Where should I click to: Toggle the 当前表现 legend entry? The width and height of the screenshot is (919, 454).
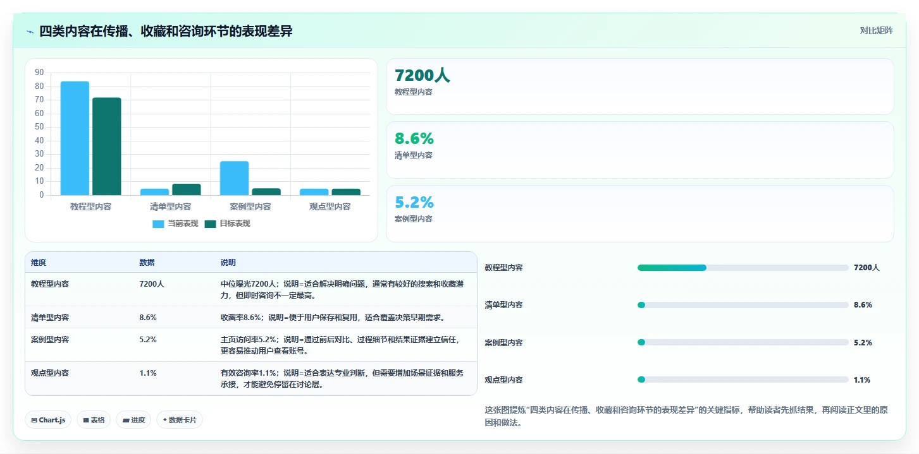click(175, 224)
